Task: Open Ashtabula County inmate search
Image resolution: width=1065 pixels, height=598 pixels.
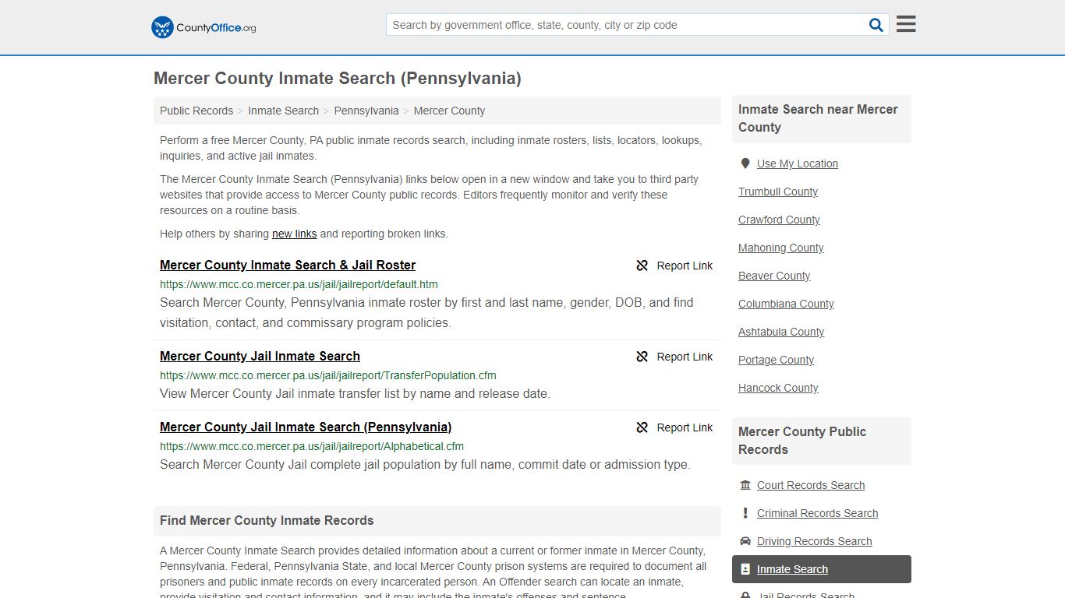Action: [781, 332]
